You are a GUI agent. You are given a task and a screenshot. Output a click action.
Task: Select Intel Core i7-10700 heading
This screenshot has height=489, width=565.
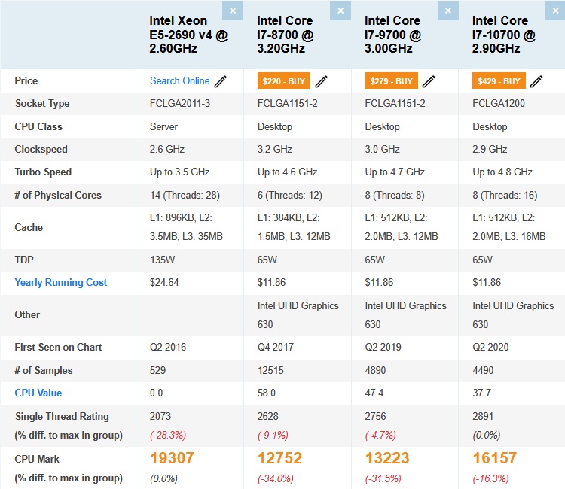pyautogui.click(x=504, y=35)
